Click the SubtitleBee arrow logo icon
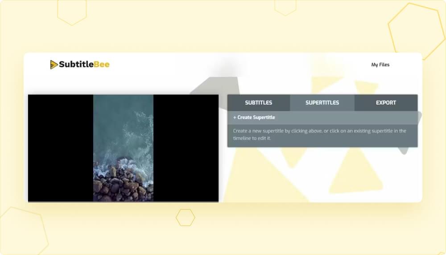This screenshot has width=446, height=255. 54,65
